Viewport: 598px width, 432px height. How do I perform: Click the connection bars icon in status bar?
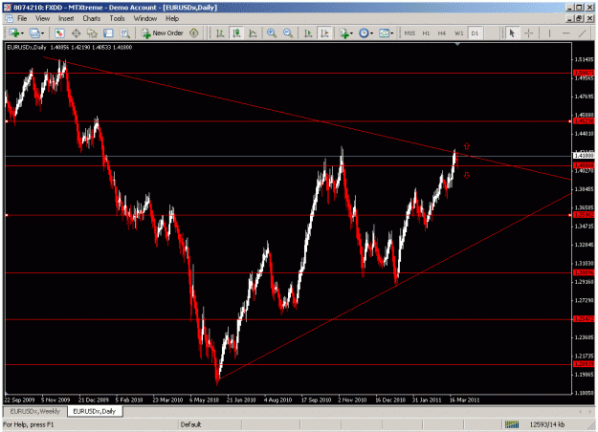point(512,424)
